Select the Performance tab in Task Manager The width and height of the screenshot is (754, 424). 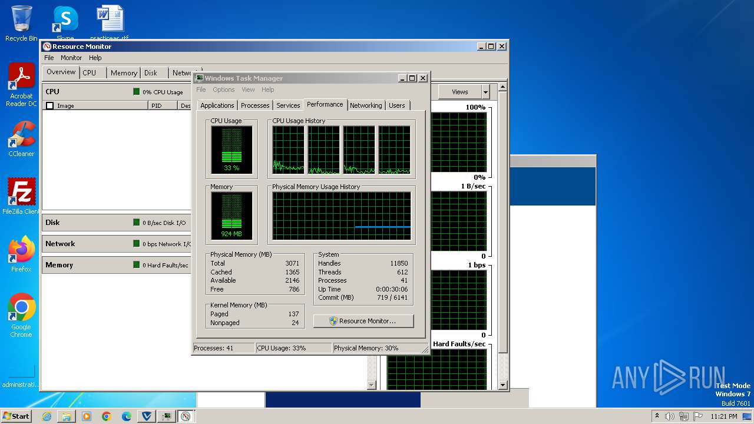(325, 104)
